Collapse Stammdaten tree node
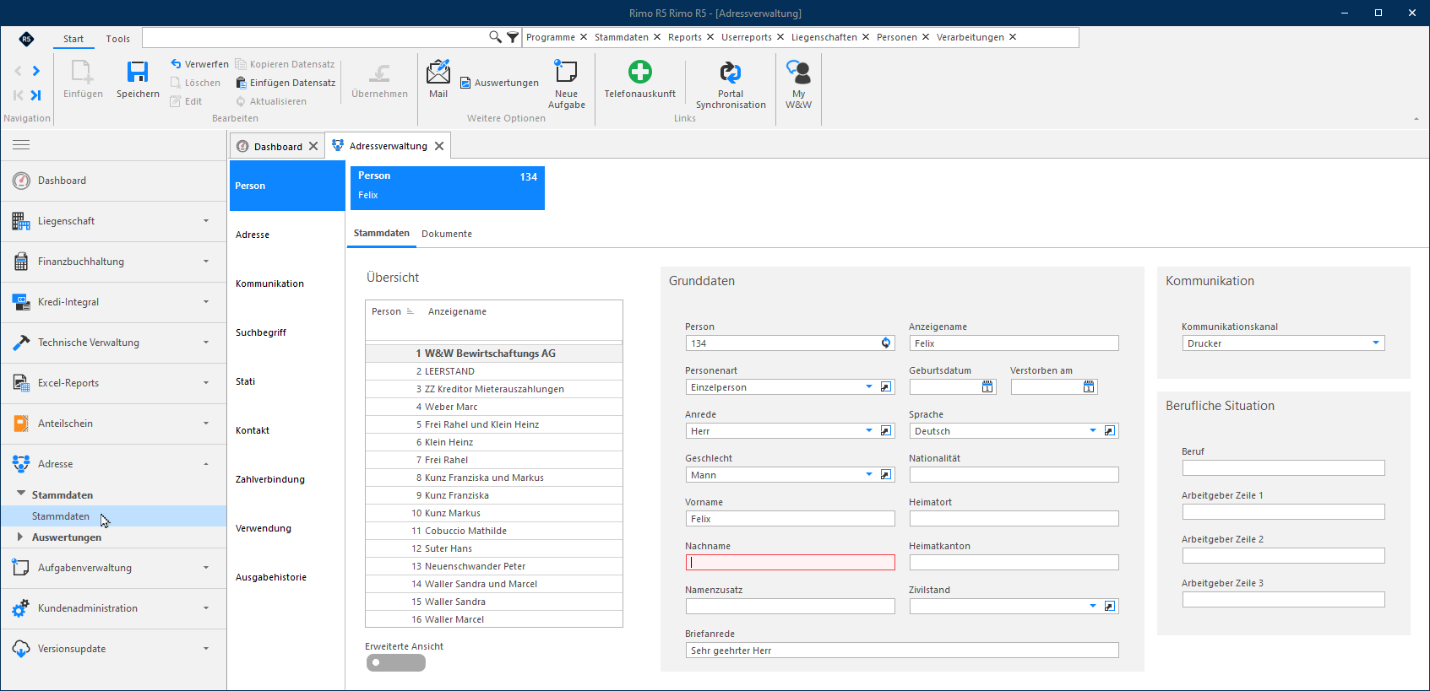The height and width of the screenshot is (691, 1430). (20, 494)
